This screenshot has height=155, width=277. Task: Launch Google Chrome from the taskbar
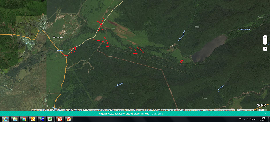pyautogui.click(x=24, y=119)
